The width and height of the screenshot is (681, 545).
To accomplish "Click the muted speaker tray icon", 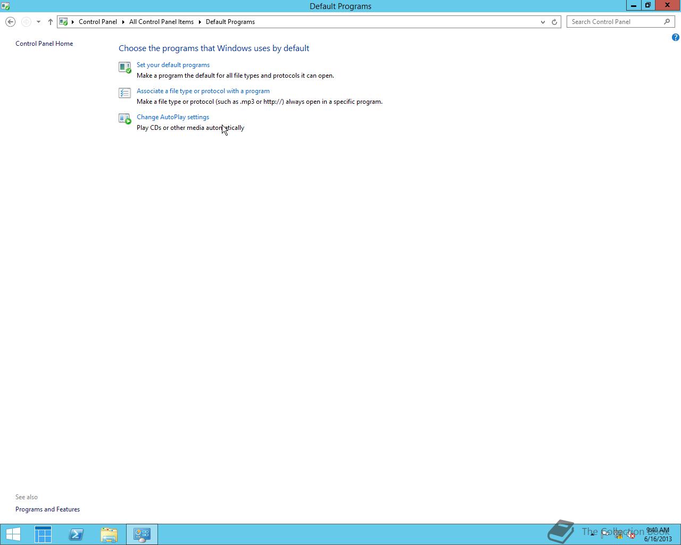I will [631, 534].
